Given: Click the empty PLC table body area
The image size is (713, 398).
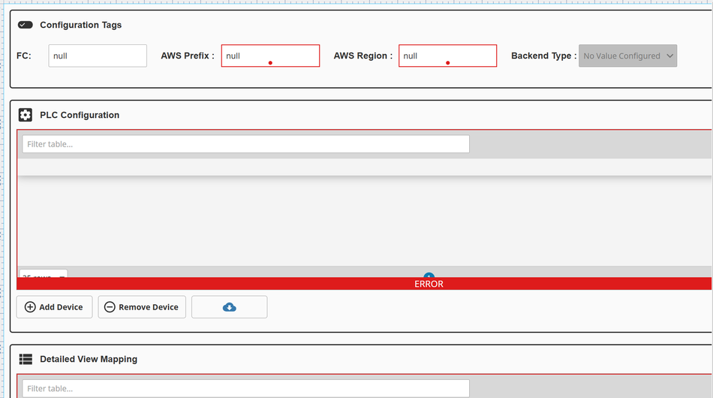Looking at the screenshot, I should (364, 222).
